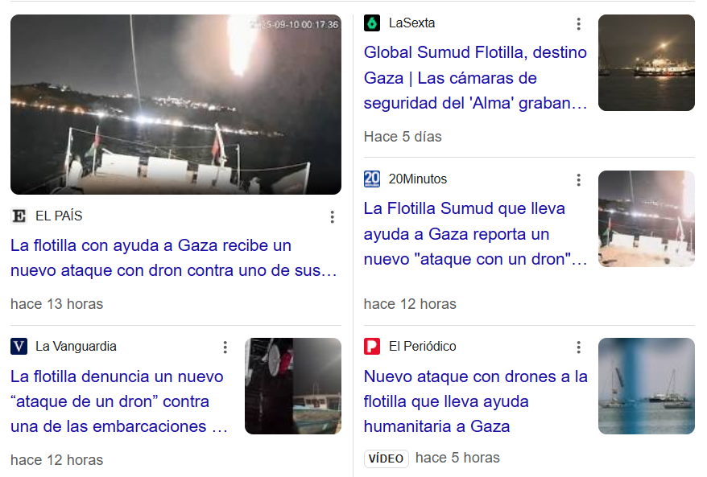Open headline 'Nuevo ataque con drones a la flotilla'

476,401
